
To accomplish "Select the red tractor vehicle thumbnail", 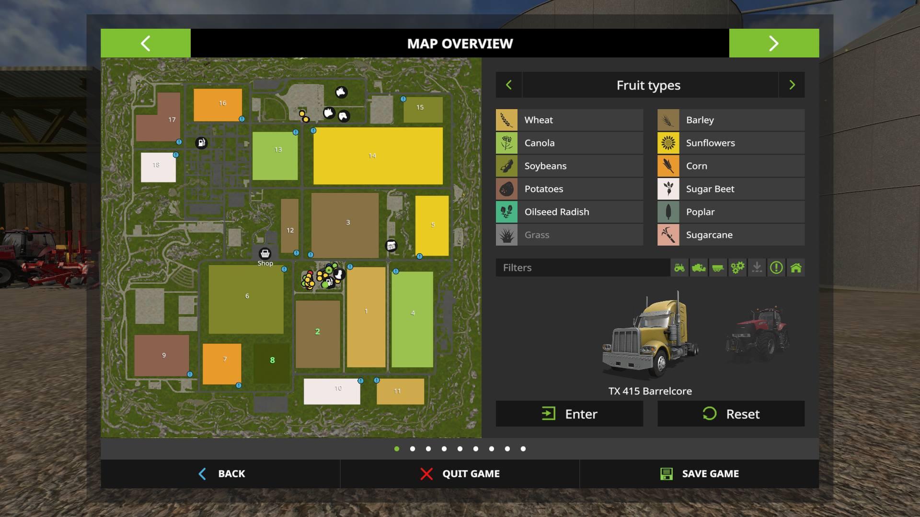I will 758,334.
